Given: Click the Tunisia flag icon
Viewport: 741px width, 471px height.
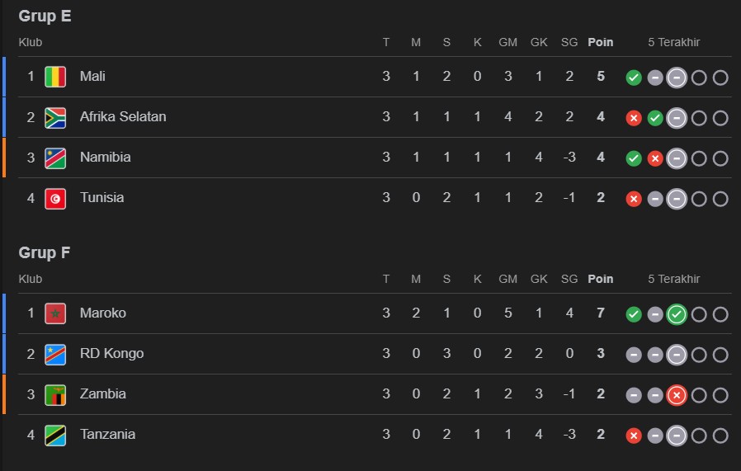Looking at the screenshot, I should [55, 198].
